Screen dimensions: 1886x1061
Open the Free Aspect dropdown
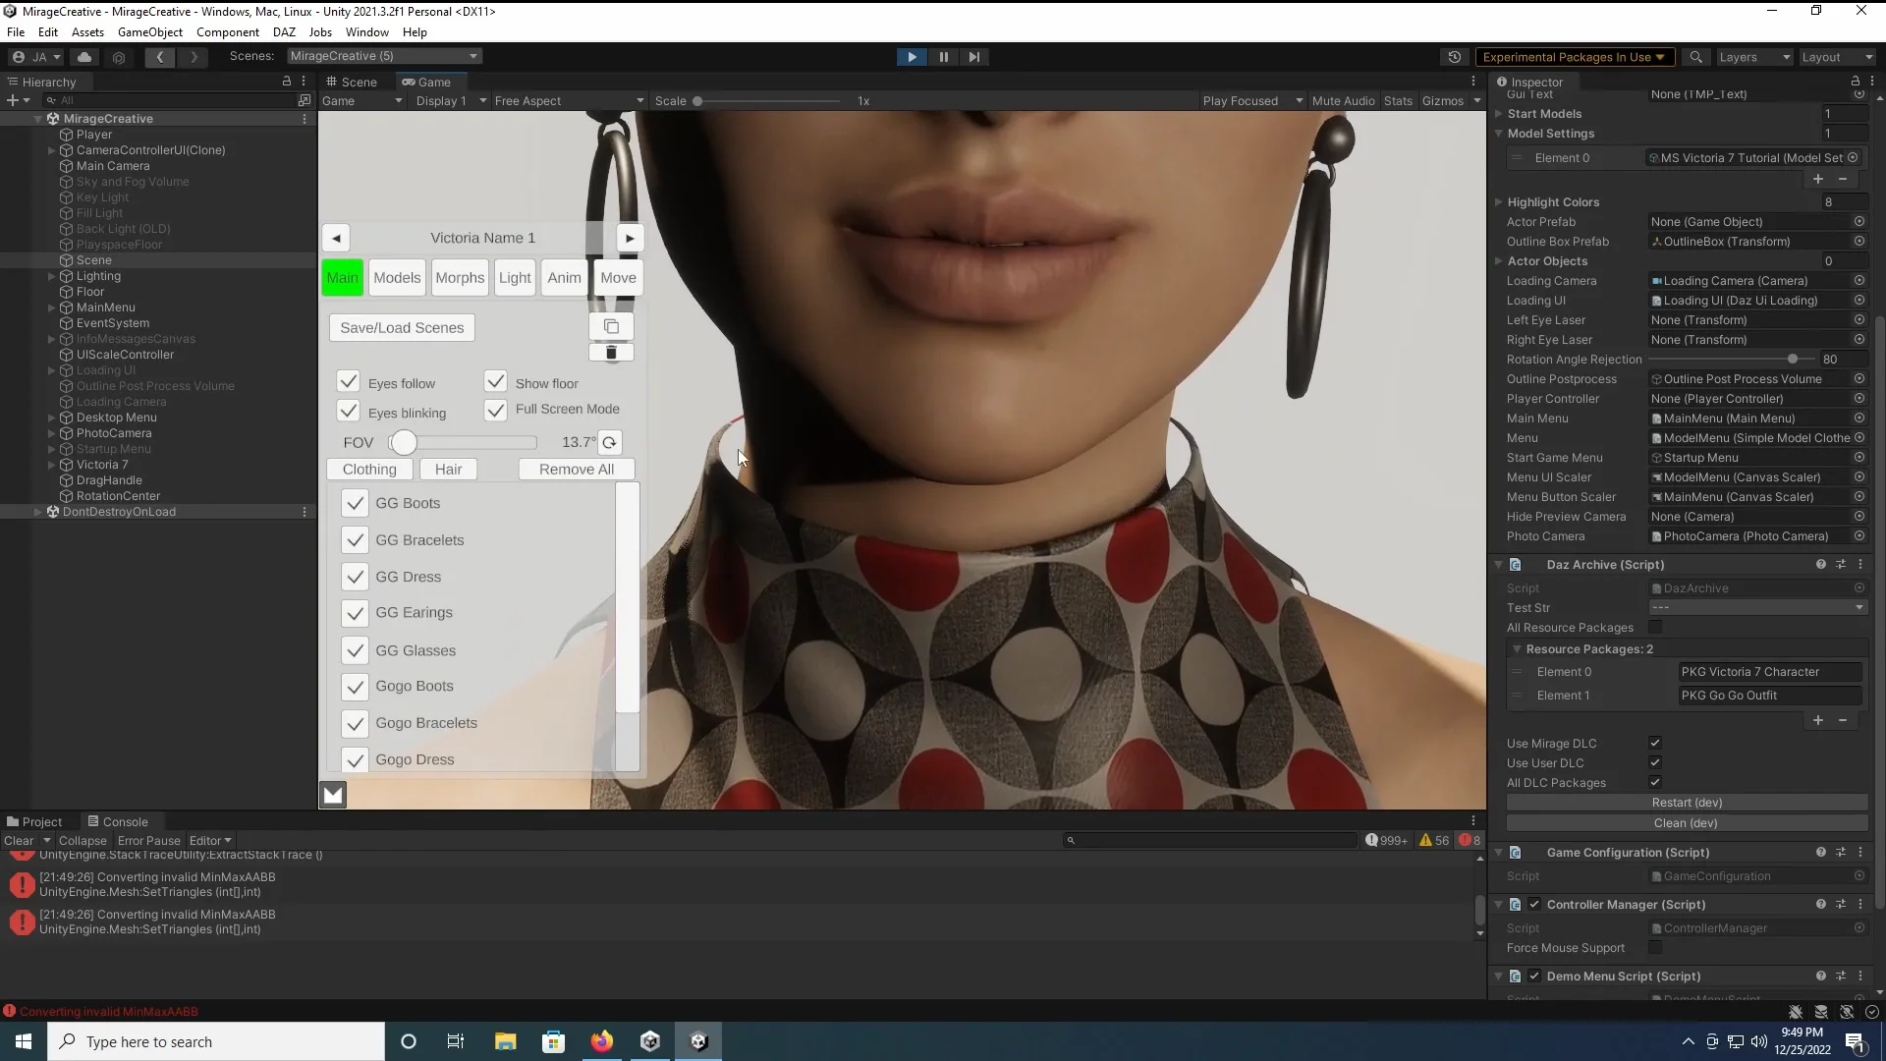[570, 100]
